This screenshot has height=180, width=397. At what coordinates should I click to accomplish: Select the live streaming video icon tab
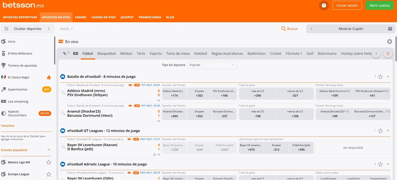coord(76,54)
